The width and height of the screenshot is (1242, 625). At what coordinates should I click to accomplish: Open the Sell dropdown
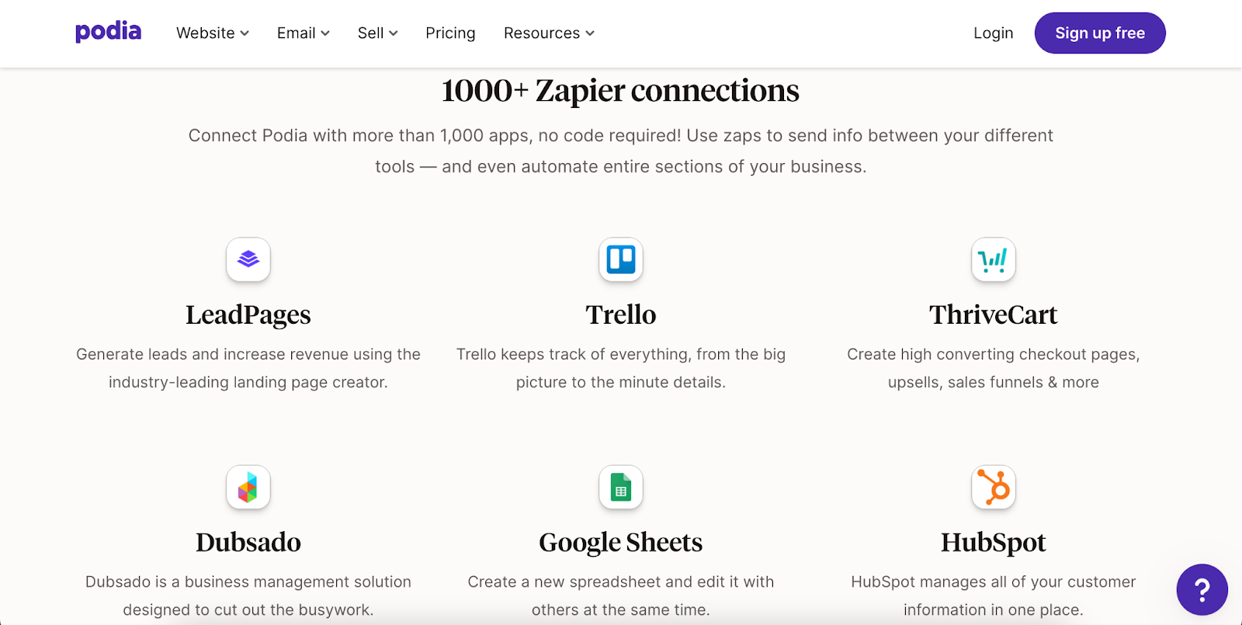coord(376,33)
